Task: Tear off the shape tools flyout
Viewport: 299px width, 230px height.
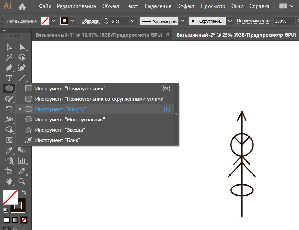Action: pyautogui.click(x=176, y=114)
